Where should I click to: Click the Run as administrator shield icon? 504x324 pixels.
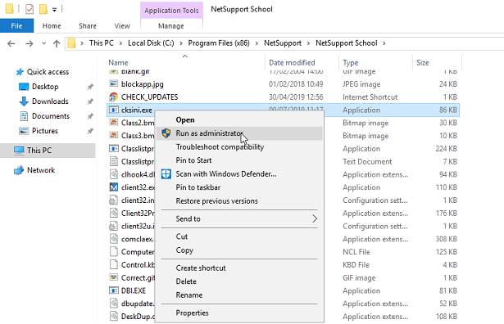point(166,133)
